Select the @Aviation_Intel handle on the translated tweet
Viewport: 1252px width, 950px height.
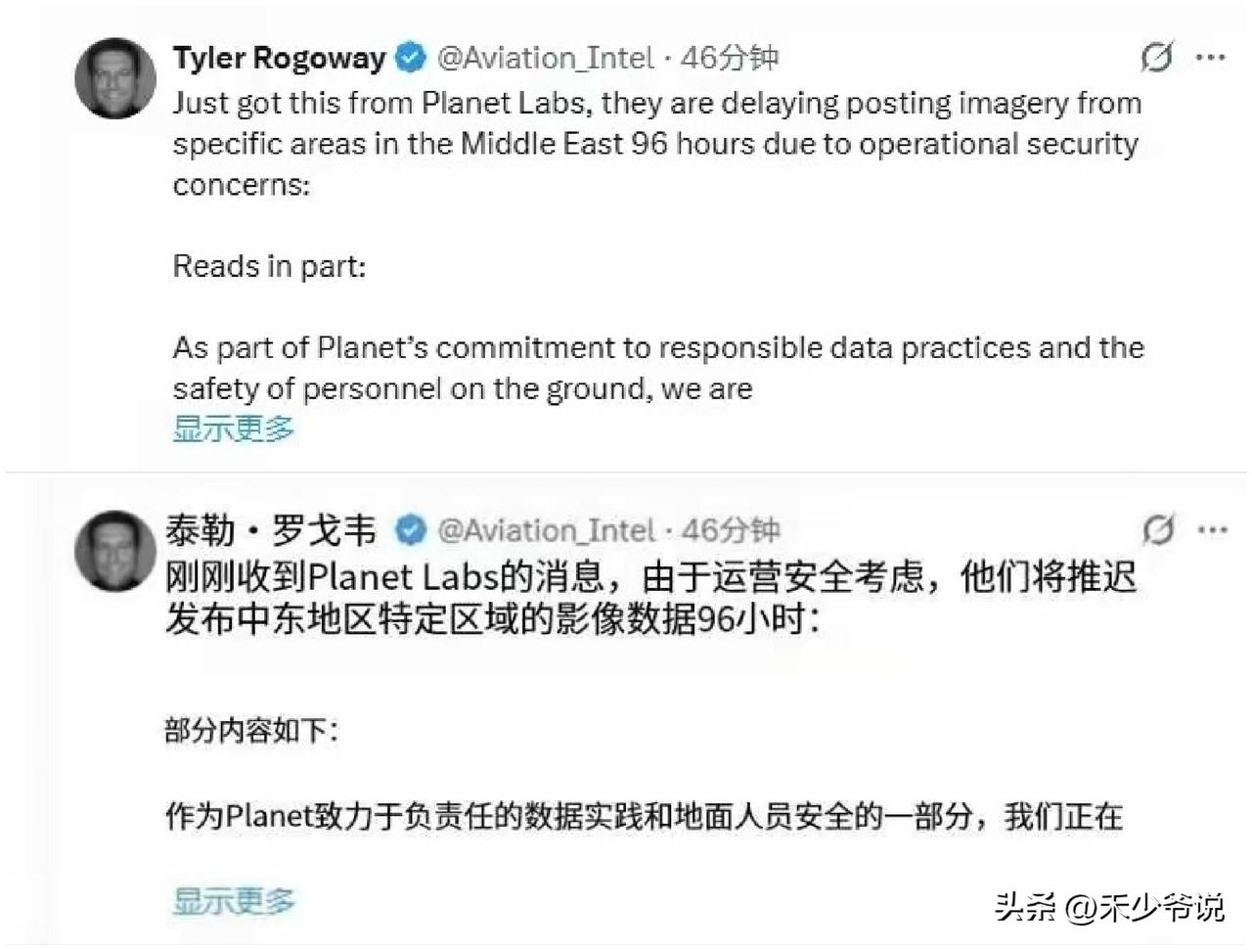(x=548, y=530)
